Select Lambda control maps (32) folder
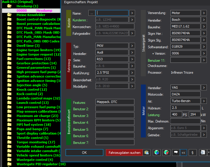 click(x=38, y=98)
